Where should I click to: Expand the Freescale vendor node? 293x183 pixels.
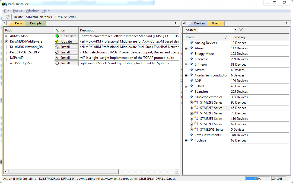point(186,59)
